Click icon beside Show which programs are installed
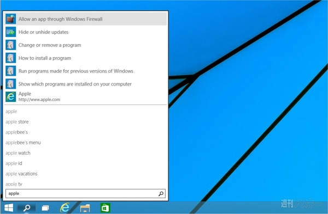The image size is (328, 214). [x=11, y=84]
